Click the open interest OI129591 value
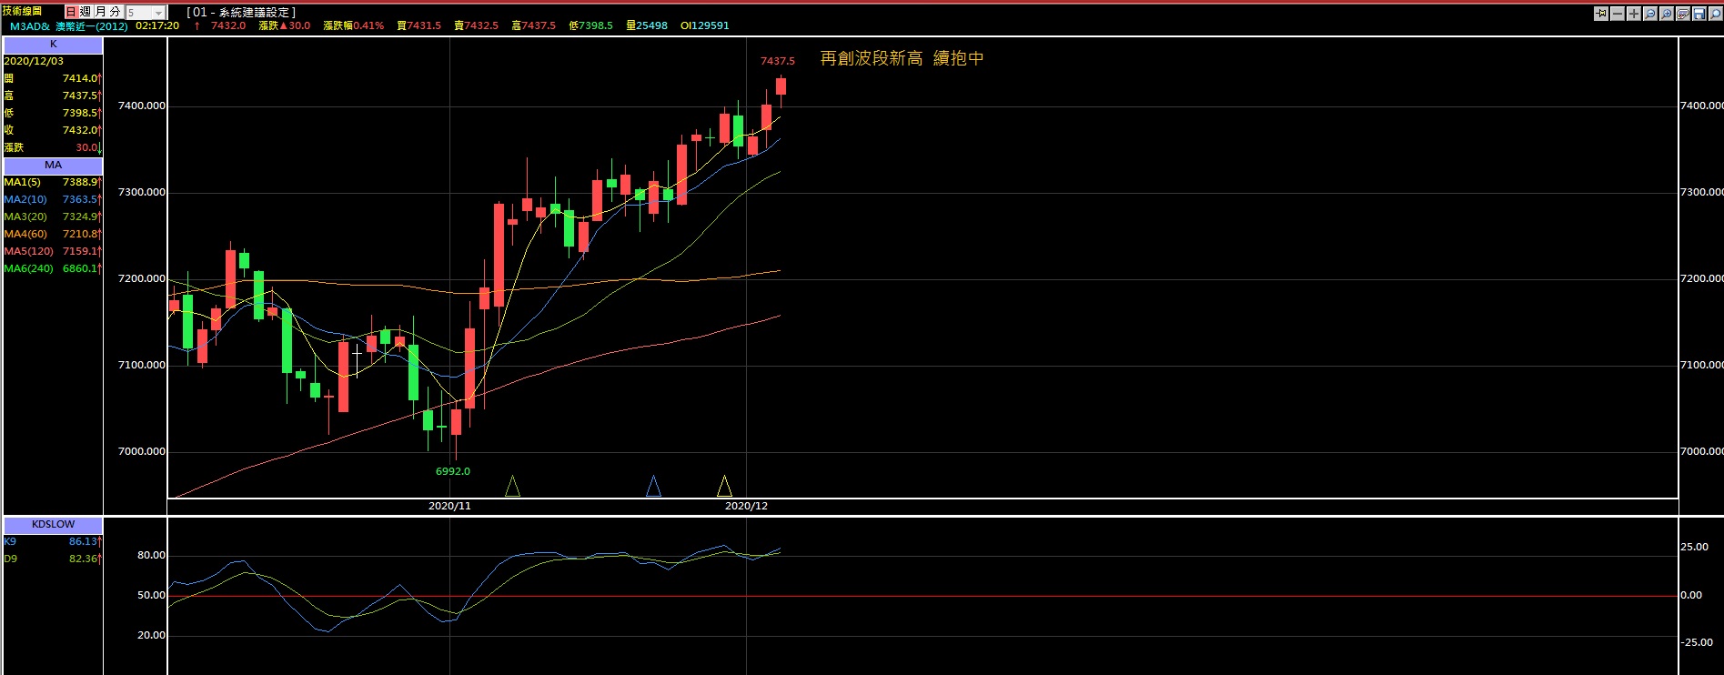The image size is (1724, 675). coord(705,25)
